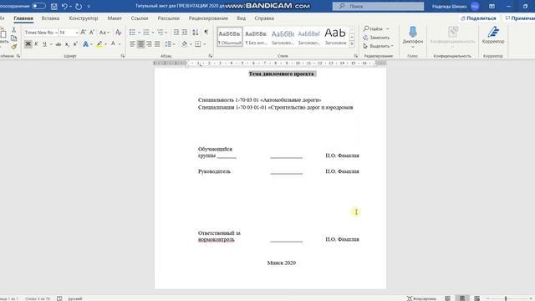Image resolution: width=535 pixels, height=301 pixels.
Task: Toggle bold Ж formatting
Action: (28, 44)
